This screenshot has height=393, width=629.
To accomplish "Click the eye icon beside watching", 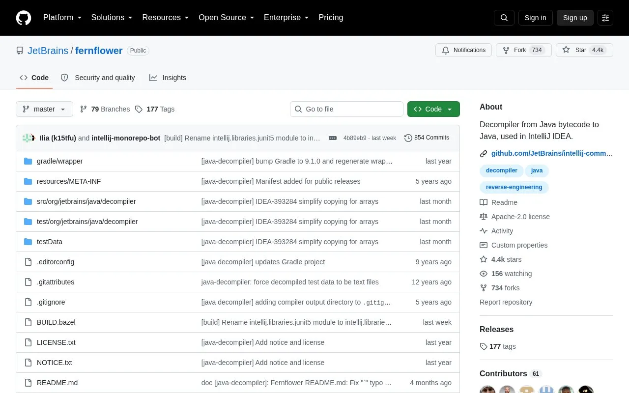I will click(x=484, y=274).
